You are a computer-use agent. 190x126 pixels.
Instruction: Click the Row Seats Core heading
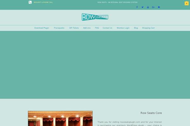pyautogui.click(x=151, y=113)
